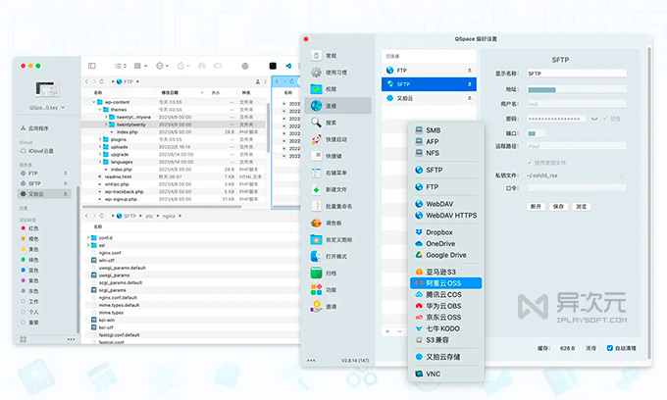This screenshot has height=400, width=667.
Task: Open the circular action menu in toolbar
Action: click(162, 66)
